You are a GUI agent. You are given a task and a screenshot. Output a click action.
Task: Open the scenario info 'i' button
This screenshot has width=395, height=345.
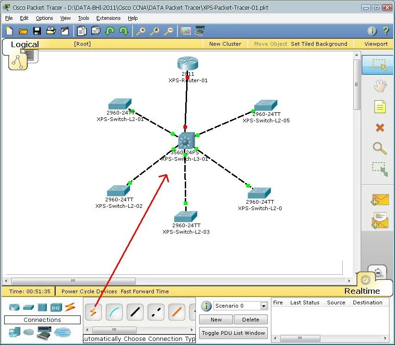pyautogui.click(x=206, y=306)
